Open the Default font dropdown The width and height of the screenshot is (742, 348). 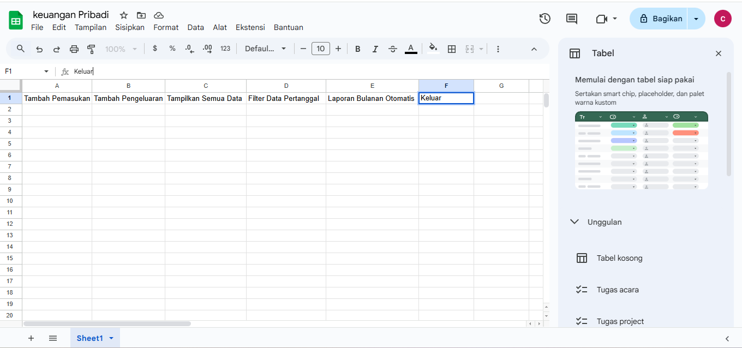[x=266, y=49]
